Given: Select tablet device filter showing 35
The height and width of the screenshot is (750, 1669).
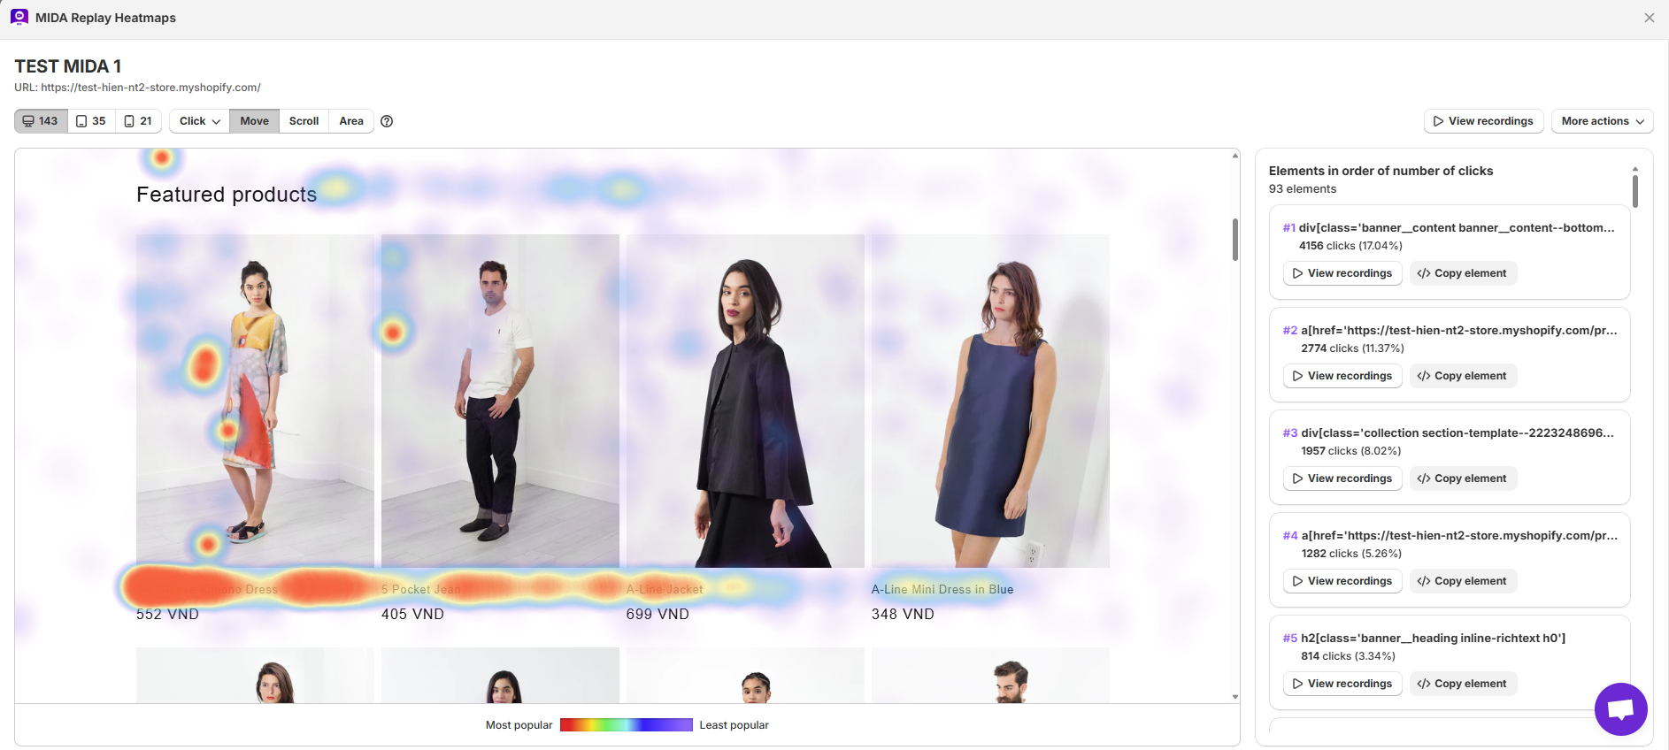Looking at the screenshot, I should (91, 121).
